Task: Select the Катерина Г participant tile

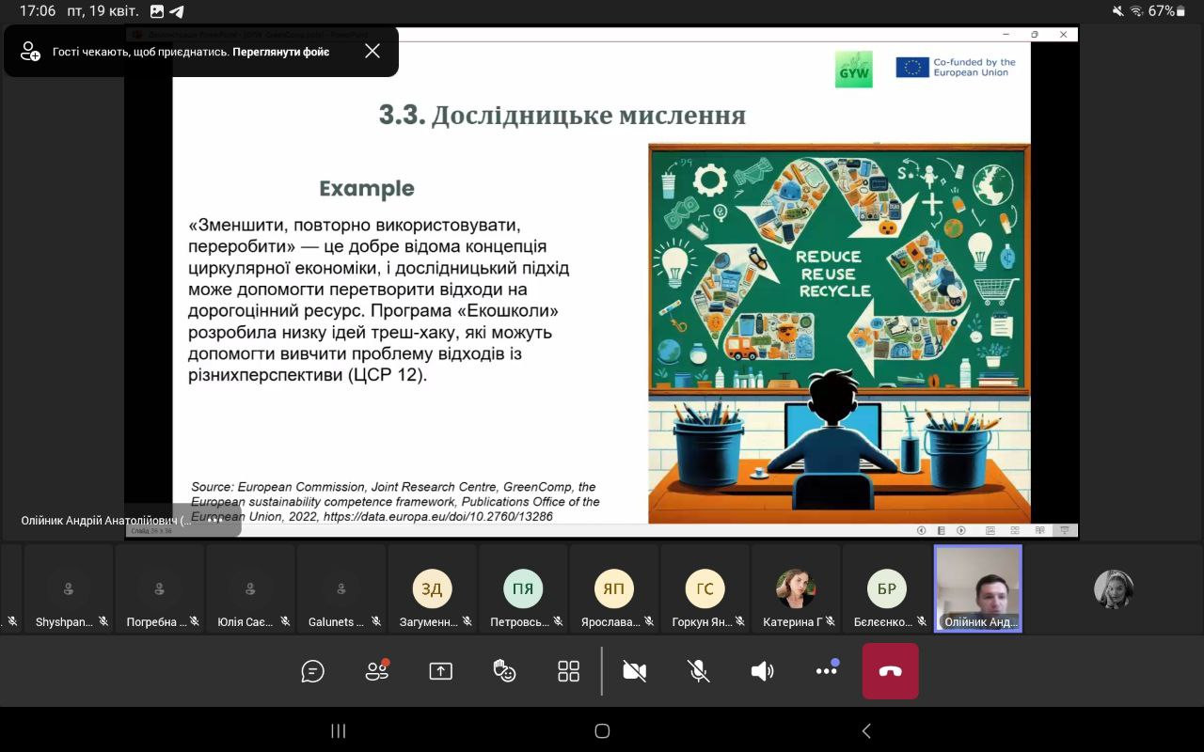Action: tap(796, 589)
